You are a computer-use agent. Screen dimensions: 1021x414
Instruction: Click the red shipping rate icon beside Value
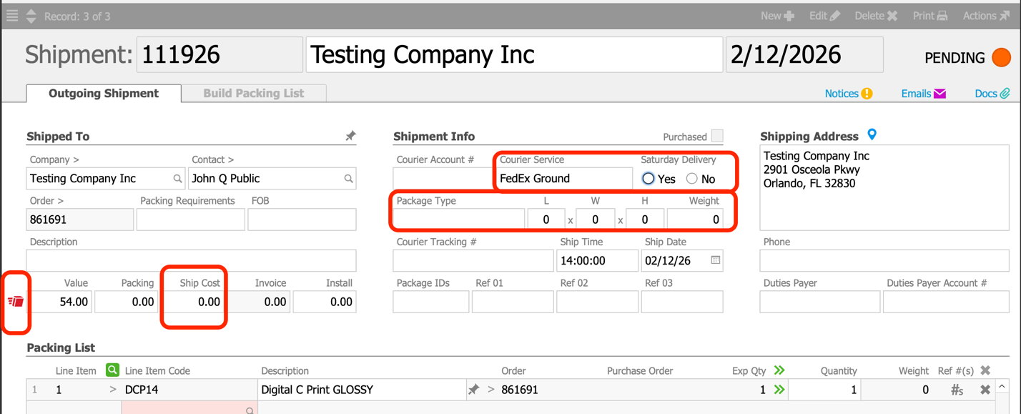(x=16, y=302)
